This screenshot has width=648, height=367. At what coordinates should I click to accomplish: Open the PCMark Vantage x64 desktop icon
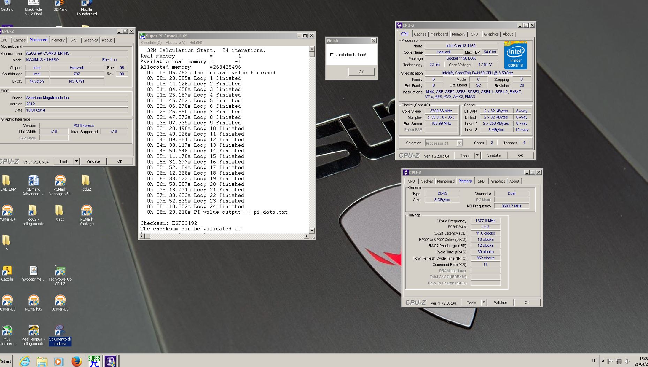(60, 185)
